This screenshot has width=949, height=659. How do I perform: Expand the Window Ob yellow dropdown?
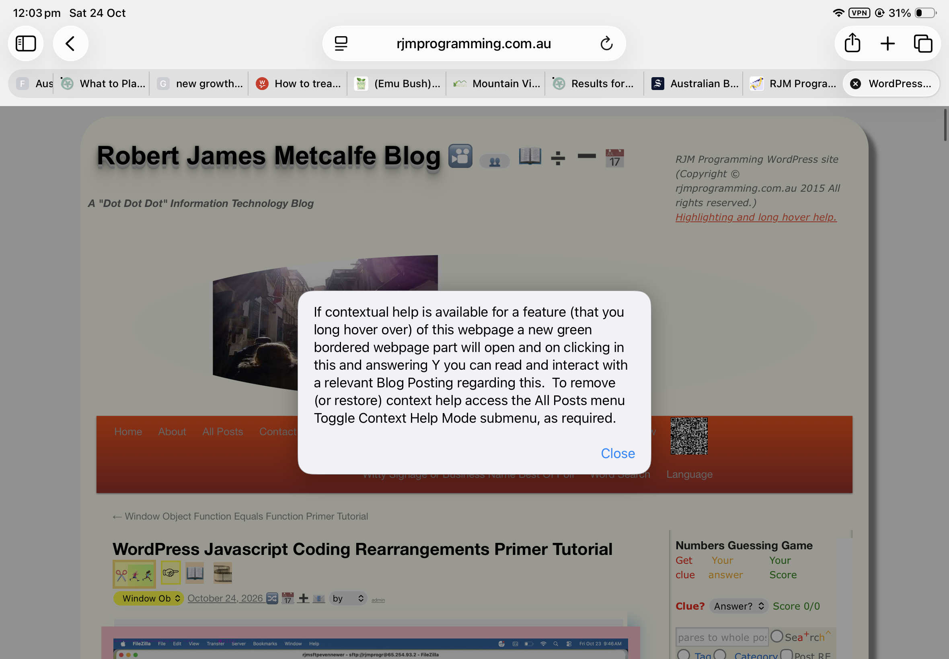[x=148, y=598]
